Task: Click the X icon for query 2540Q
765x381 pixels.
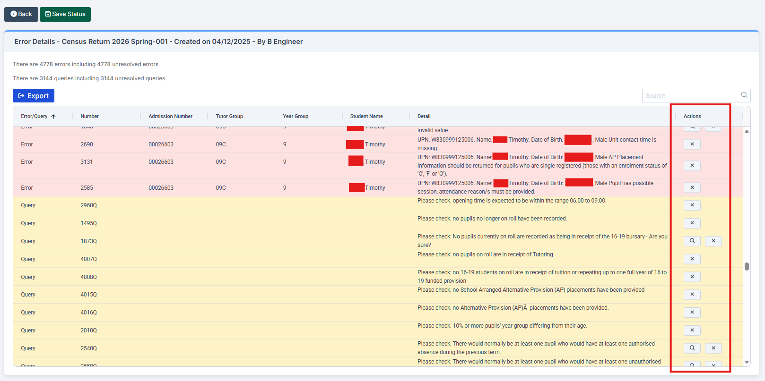Action: click(713, 348)
